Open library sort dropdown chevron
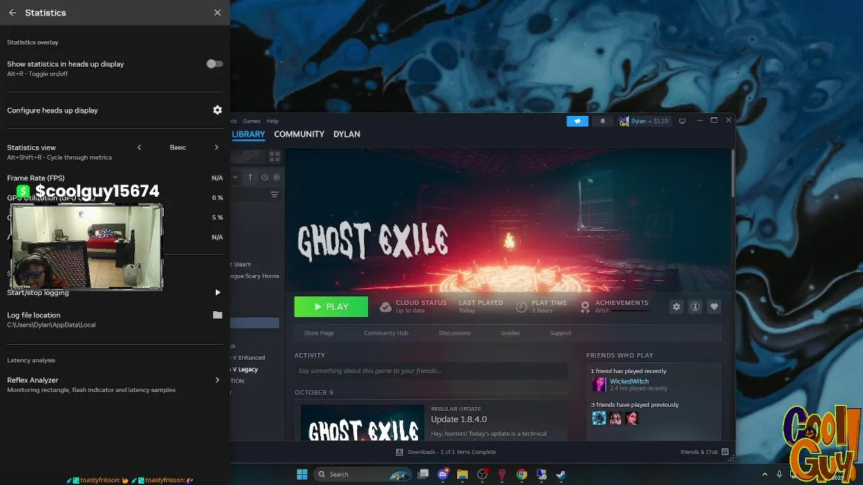The height and width of the screenshot is (485, 863). (235, 177)
